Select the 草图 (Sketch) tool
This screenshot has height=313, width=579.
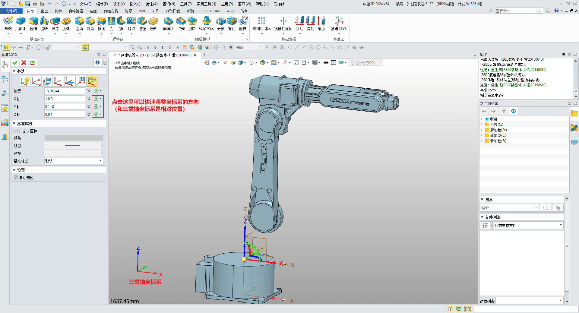pos(8,24)
